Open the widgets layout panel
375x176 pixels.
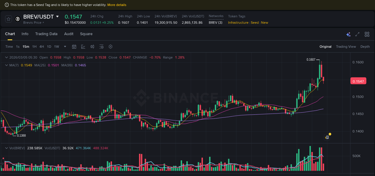coord(367,35)
